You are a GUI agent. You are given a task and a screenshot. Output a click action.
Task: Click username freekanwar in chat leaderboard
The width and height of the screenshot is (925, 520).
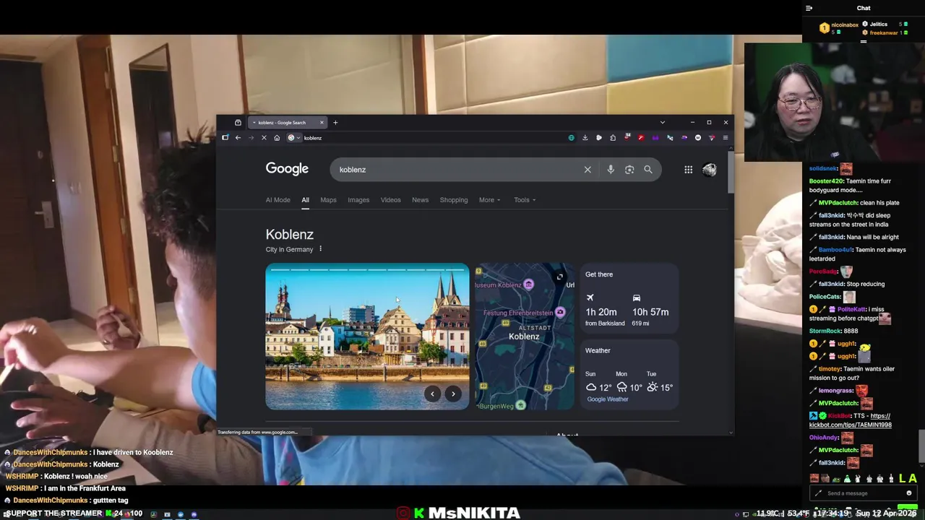[883, 33]
